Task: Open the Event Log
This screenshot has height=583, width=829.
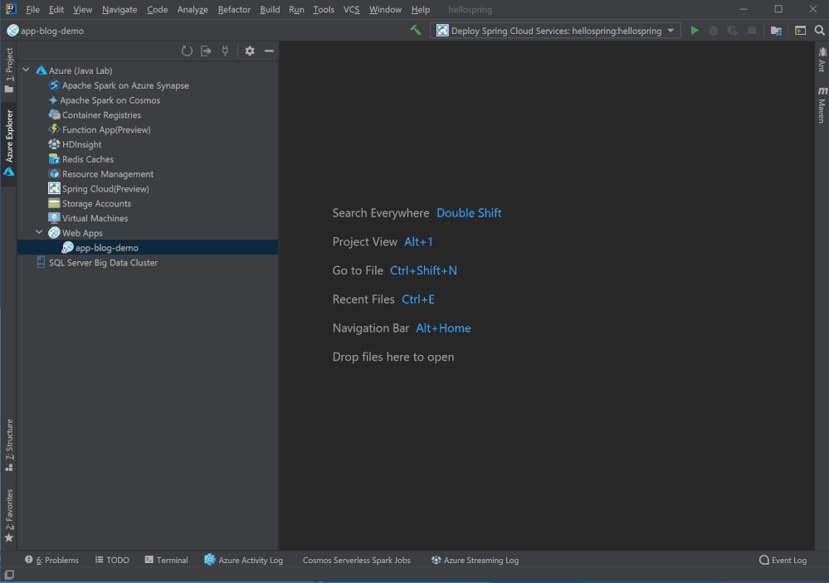Action: click(x=783, y=561)
